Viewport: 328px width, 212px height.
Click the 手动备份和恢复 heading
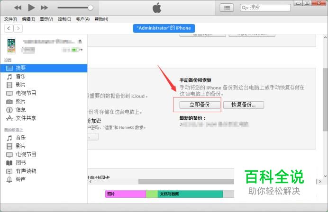(x=195, y=80)
